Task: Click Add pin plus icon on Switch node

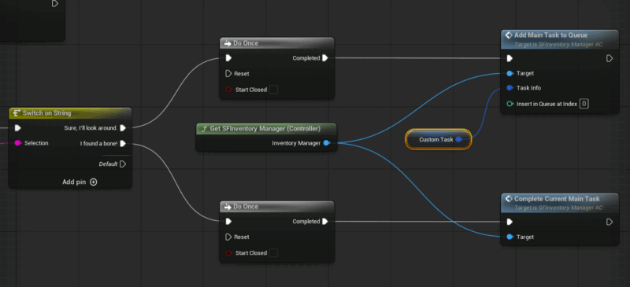Action: point(93,182)
